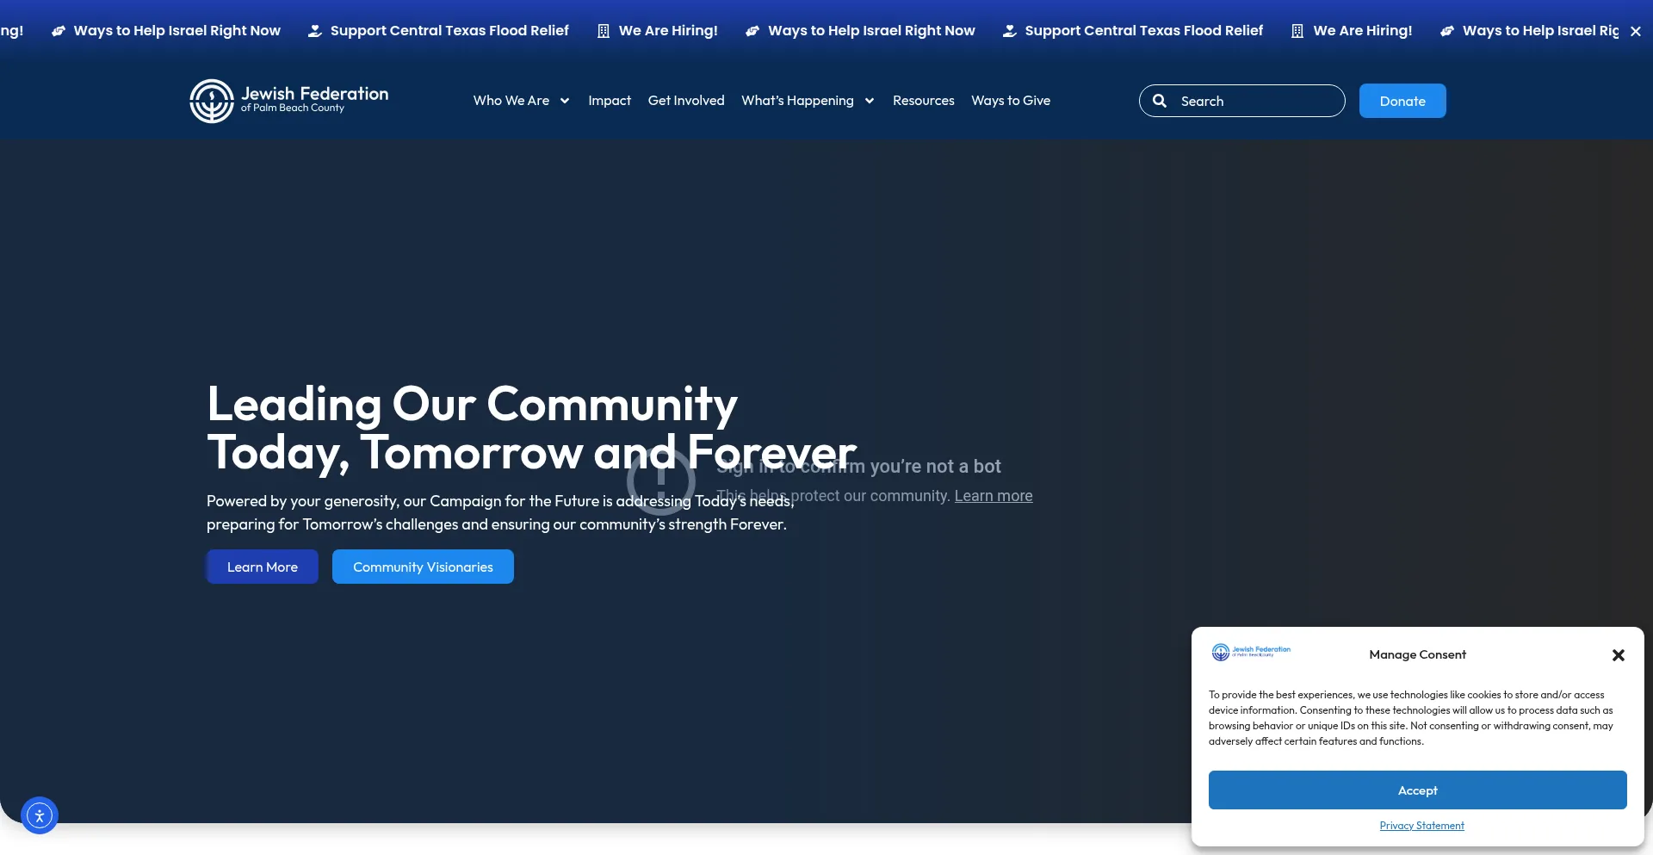Image resolution: width=1653 pixels, height=855 pixels.
Task: Click the Jewish Federation logo emblem
Action: pos(212,101)
